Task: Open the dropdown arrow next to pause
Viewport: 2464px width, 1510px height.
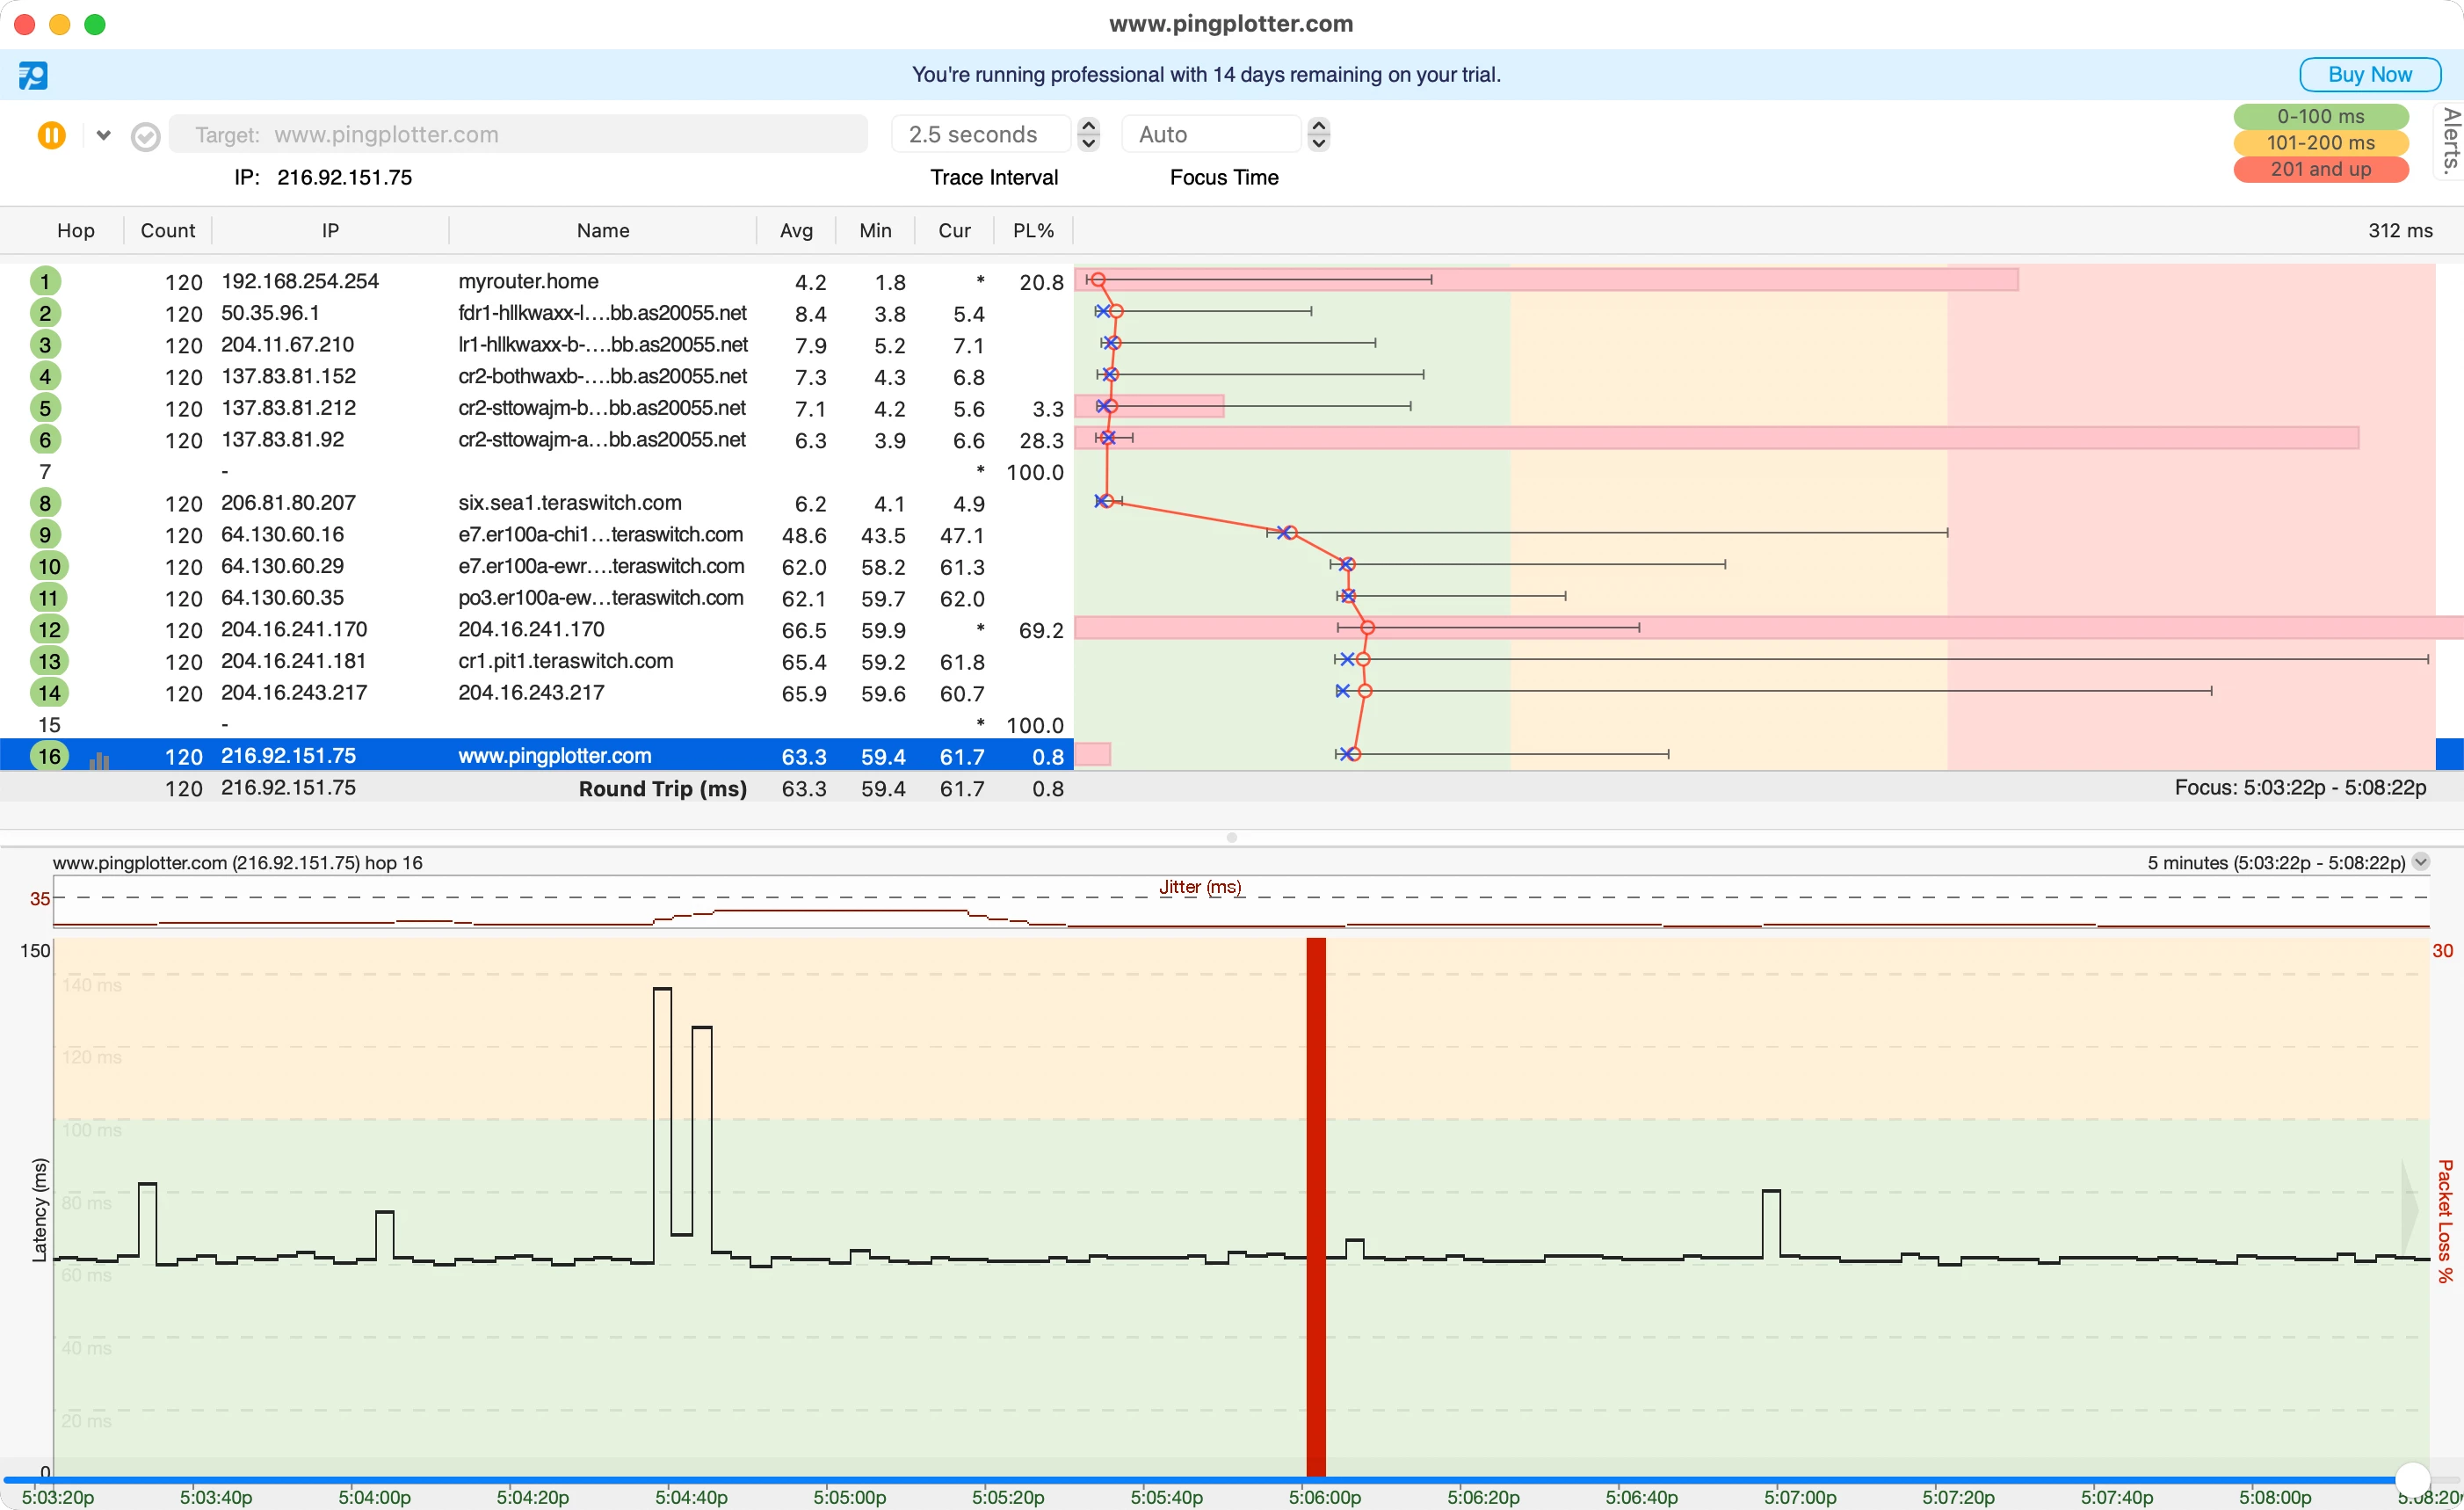Action: (103, 135)
